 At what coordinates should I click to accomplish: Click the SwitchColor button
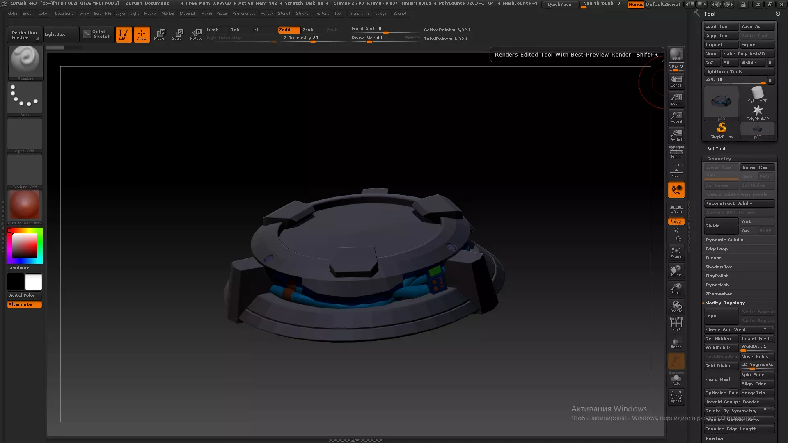coord(25,295)
